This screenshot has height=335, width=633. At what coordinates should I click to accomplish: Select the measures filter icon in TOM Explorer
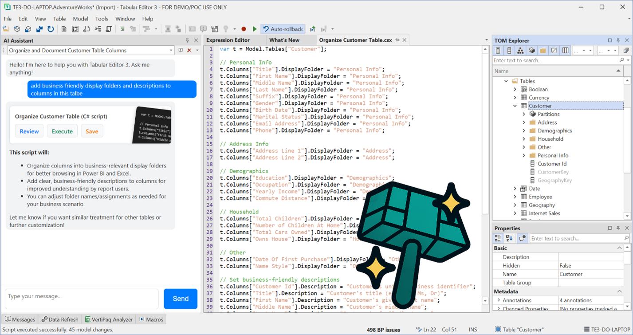pos(497,50)
